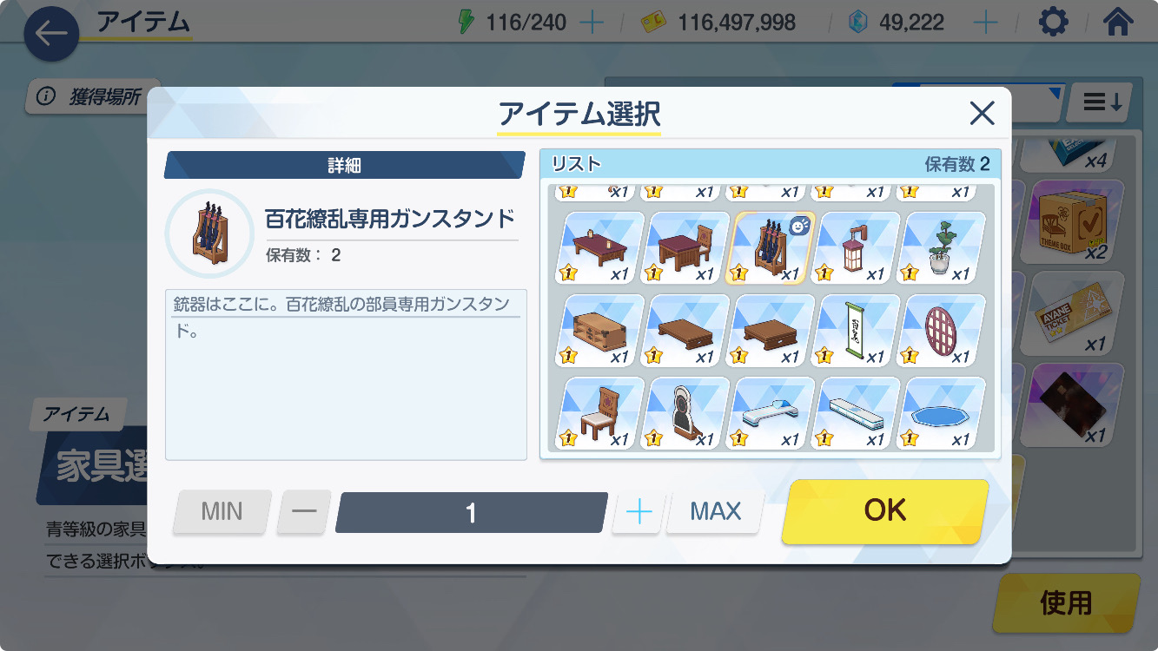Open the sort order menu
The height and width of the screenshot is (651, 1158).
click(x=1102, y=102)
